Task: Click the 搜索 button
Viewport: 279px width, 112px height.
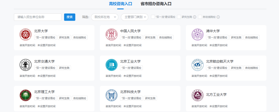Action: pyautogui.click(x=69, y=17)
